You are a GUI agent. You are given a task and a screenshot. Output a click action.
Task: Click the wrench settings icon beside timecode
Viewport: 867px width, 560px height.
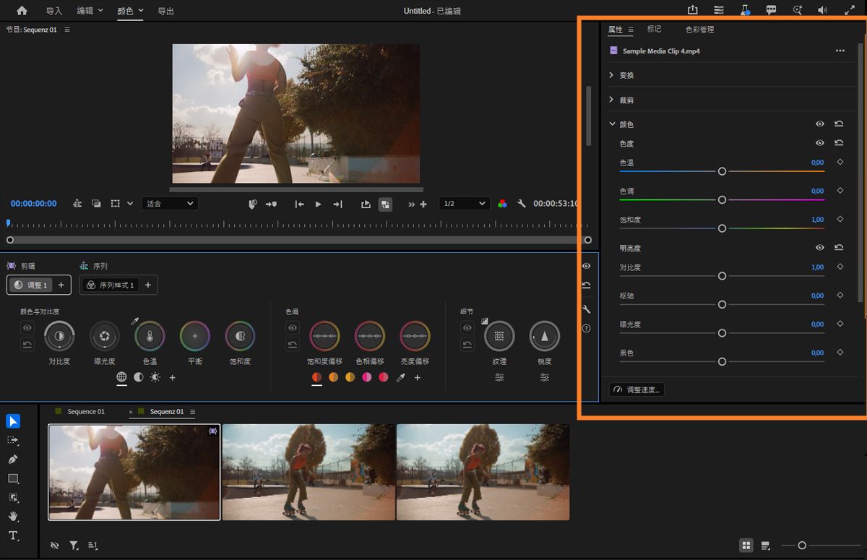tap(522, 204)
